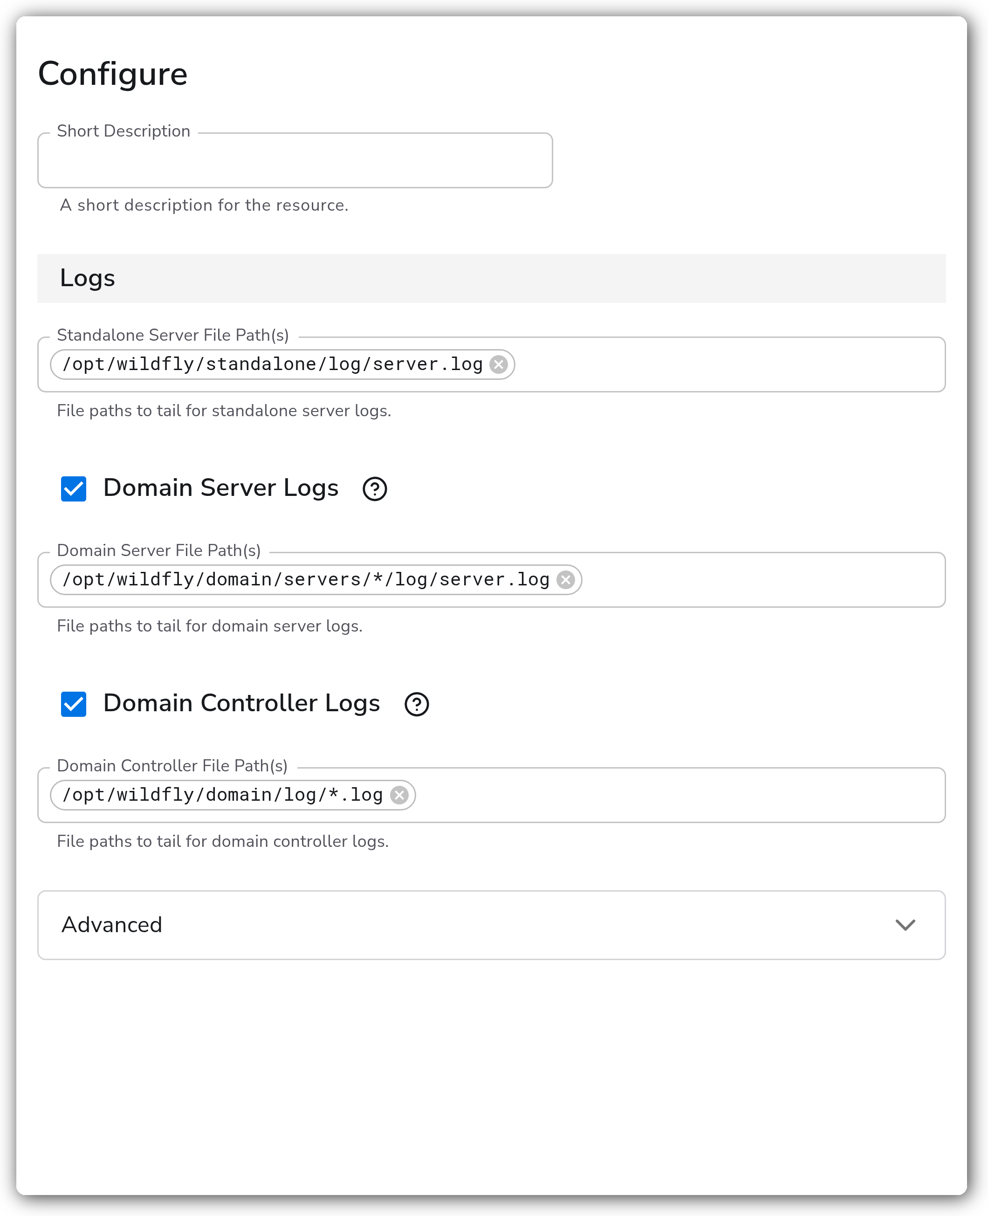The width and height of the screenshot is (988, 1216).
Task: Uncheck the Domain Controller Logs checkbox
Action: coord(74,704)
